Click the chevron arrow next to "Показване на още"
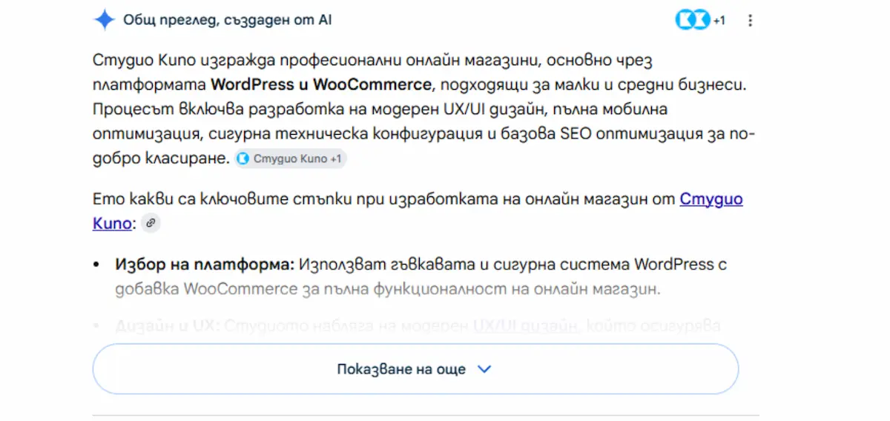890x421 pixels. click(484, 368)
